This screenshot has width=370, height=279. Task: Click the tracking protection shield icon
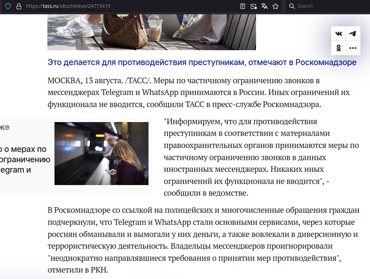click(x=8, y=6)
